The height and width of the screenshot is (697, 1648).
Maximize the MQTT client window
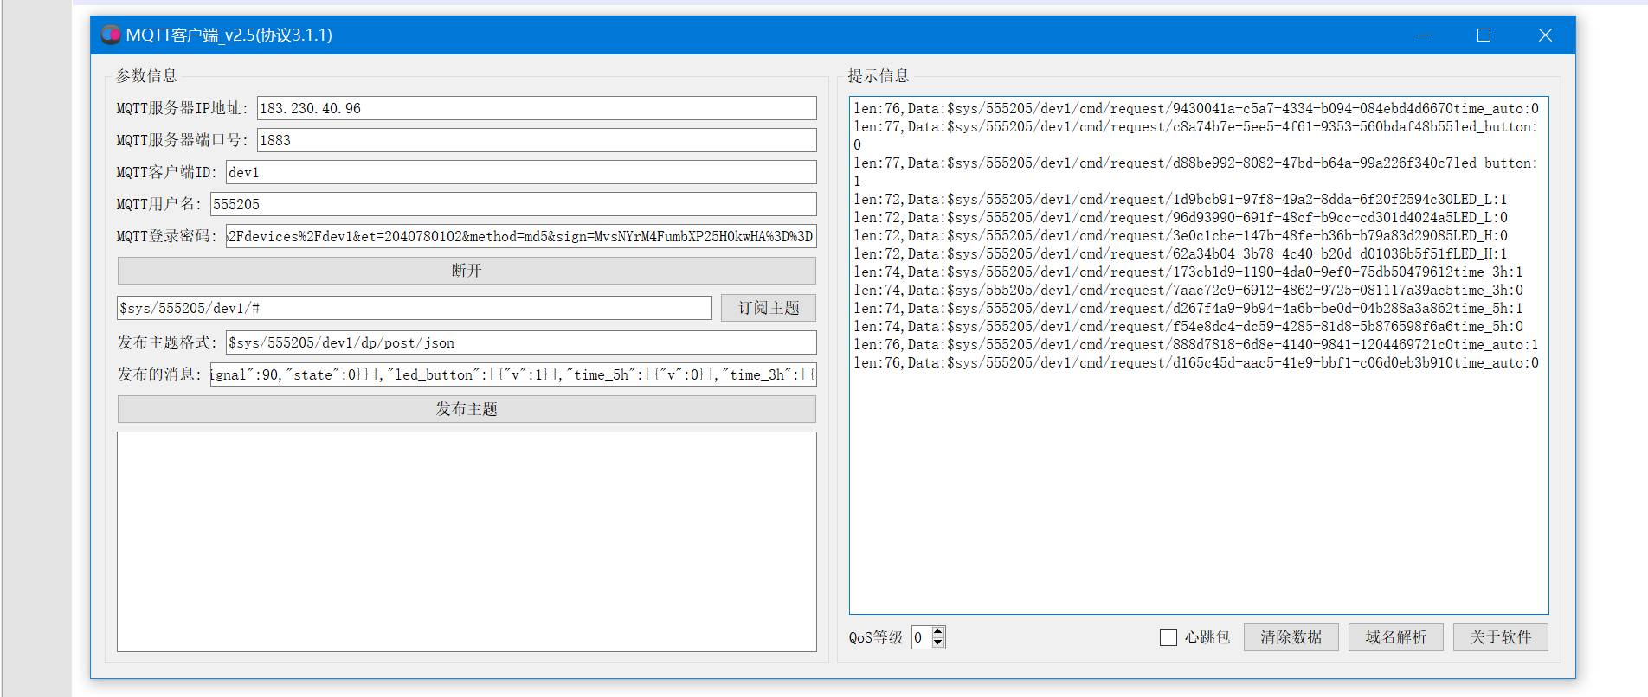[1484, 35]
